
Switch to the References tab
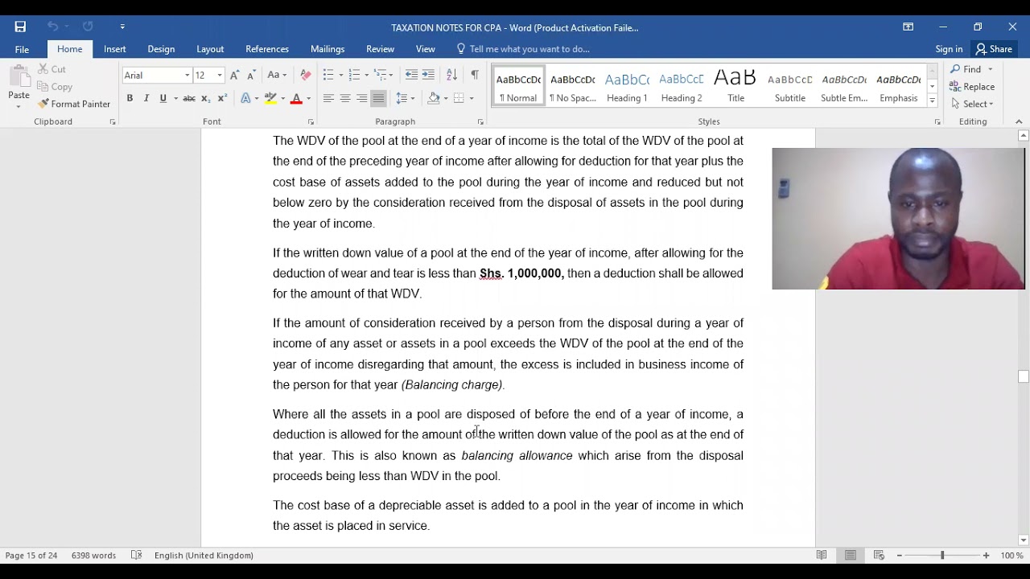(x=267, y=49)
